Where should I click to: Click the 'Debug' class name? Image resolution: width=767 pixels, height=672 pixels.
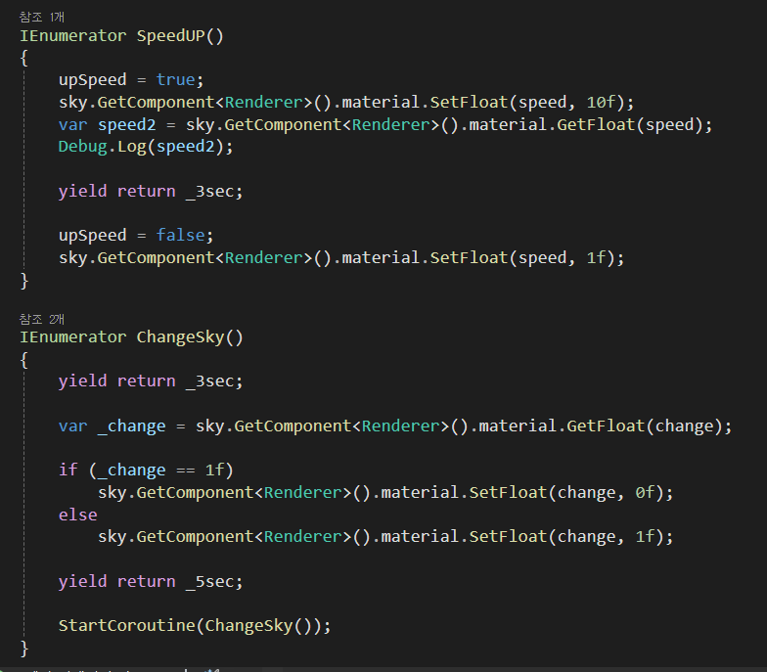(x=82, y=147)
